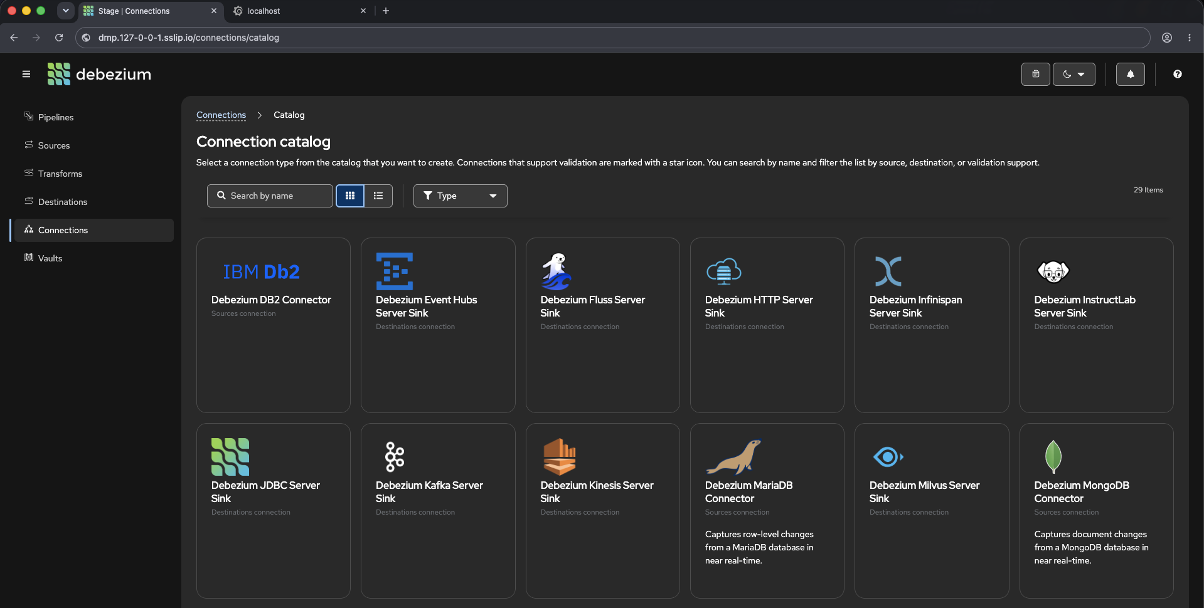This screenshot has width=1204, height=608.
Task: Open the dark mode theme dropdown
Action: click(x=1073, y=74)
